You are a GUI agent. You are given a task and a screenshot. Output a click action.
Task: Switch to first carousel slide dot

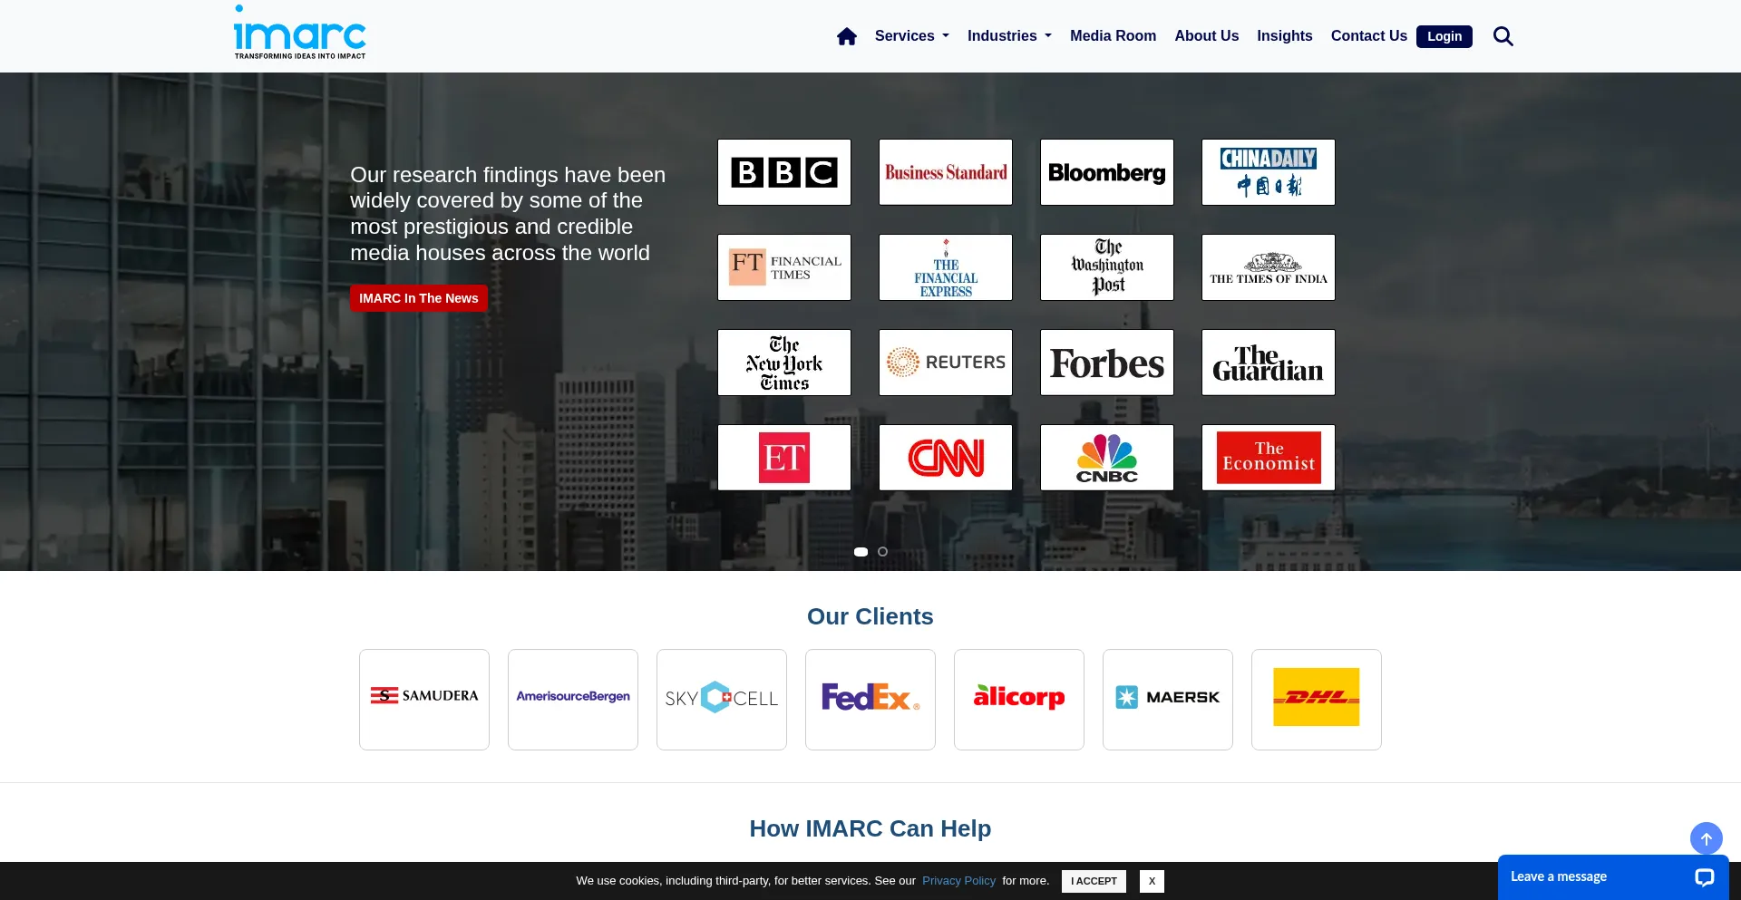coord(861,552)
